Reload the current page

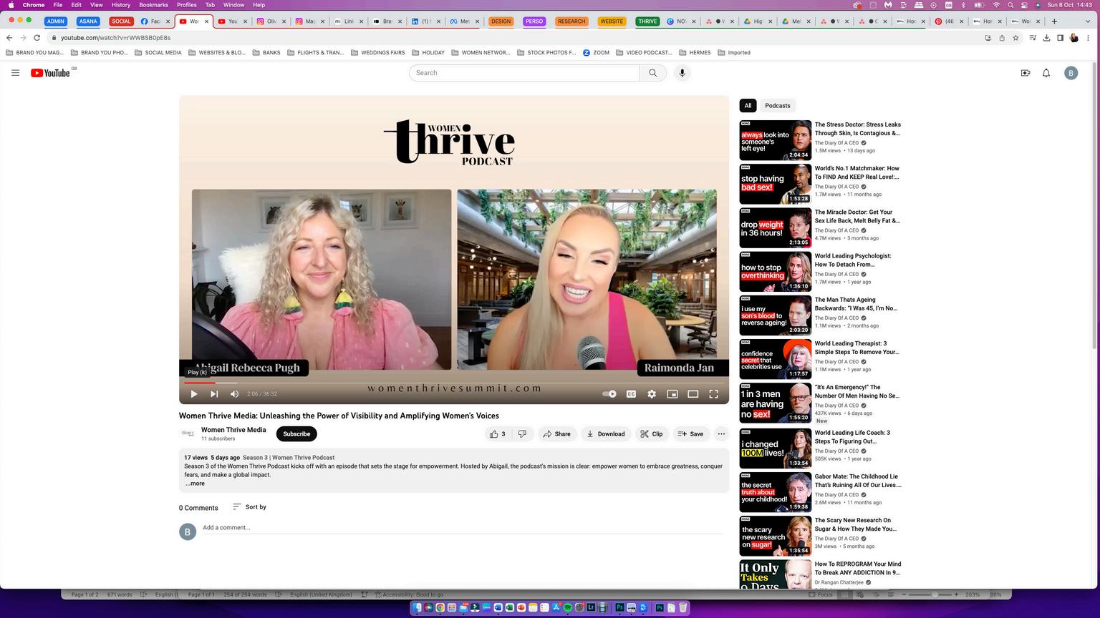coord(37,38)
